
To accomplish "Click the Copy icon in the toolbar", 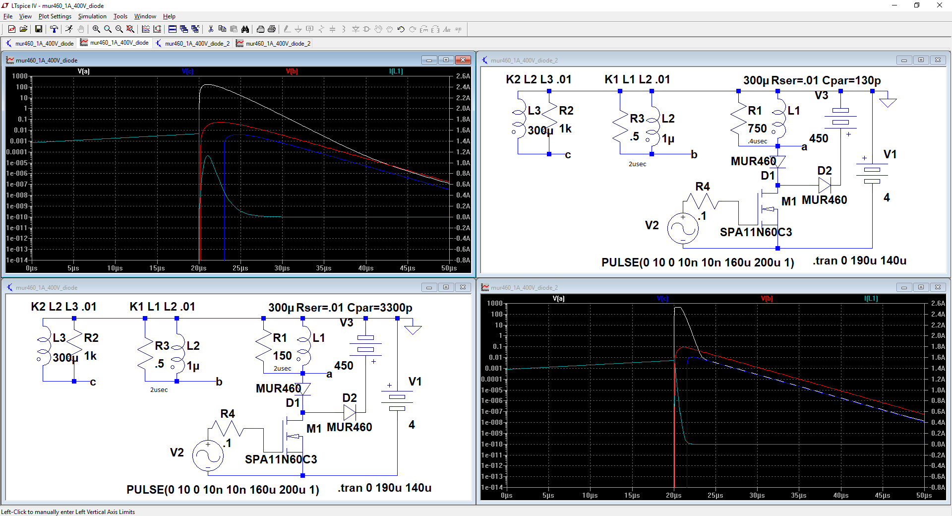I will click(x=222, y=29).
